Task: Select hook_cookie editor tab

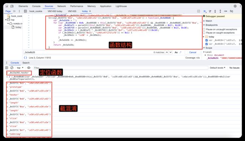Action: pos(36,11)
